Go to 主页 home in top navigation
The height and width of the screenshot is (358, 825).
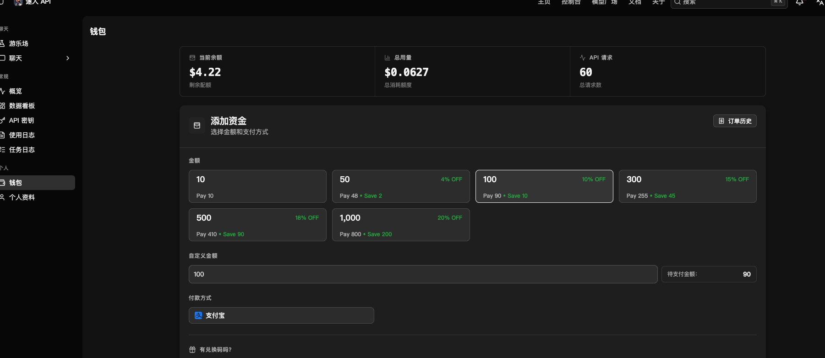(544, 2)
